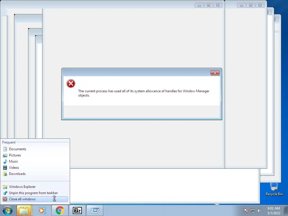Click the error text about Window Manager objects
This screenshot has height=216, width=288.
[x=144, y=93]
